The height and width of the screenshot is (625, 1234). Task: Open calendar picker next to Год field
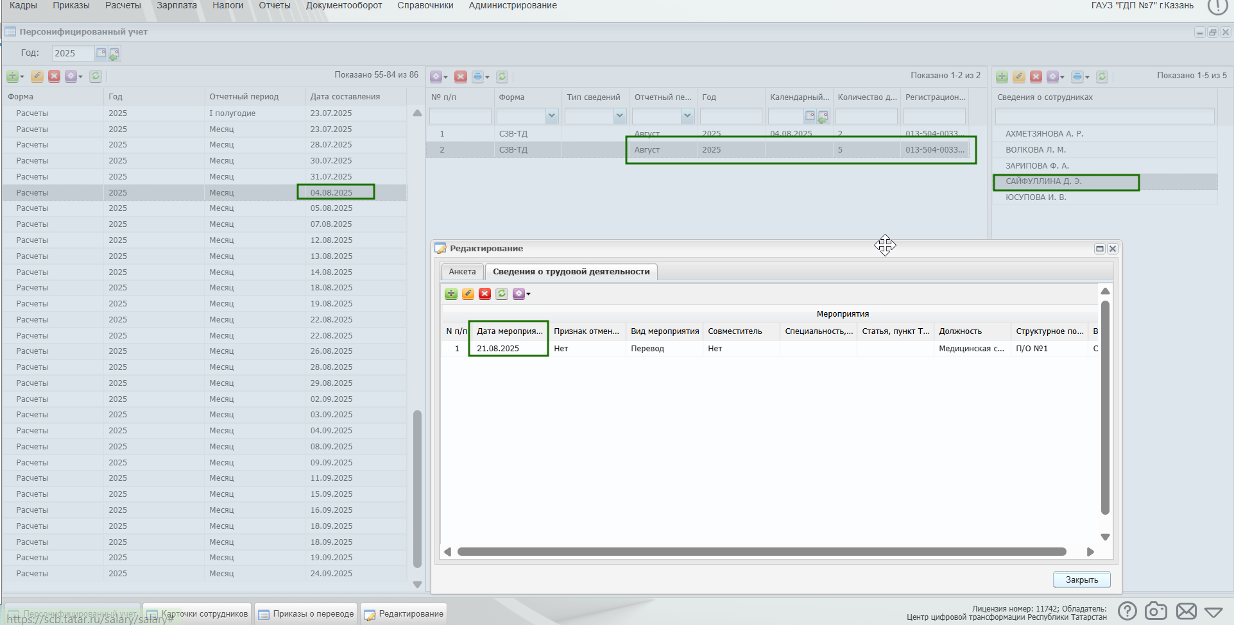coord(101,53)
